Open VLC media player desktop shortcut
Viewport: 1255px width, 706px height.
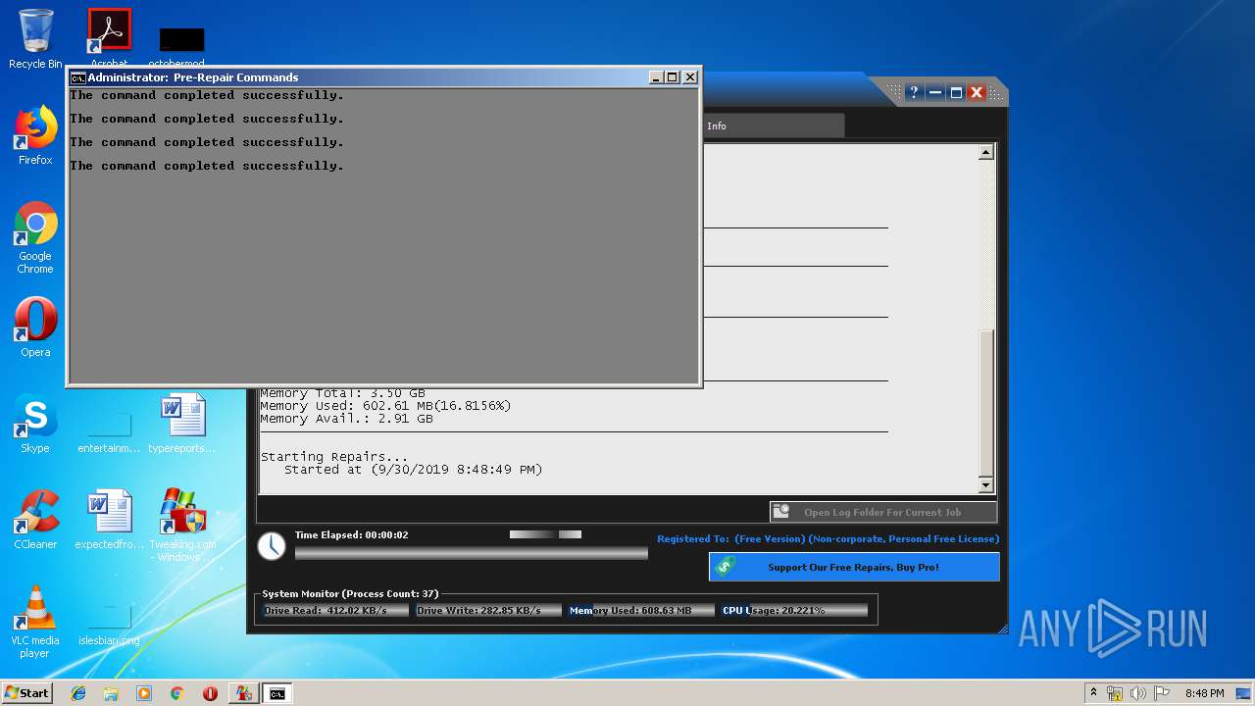[x=35, y=622]
